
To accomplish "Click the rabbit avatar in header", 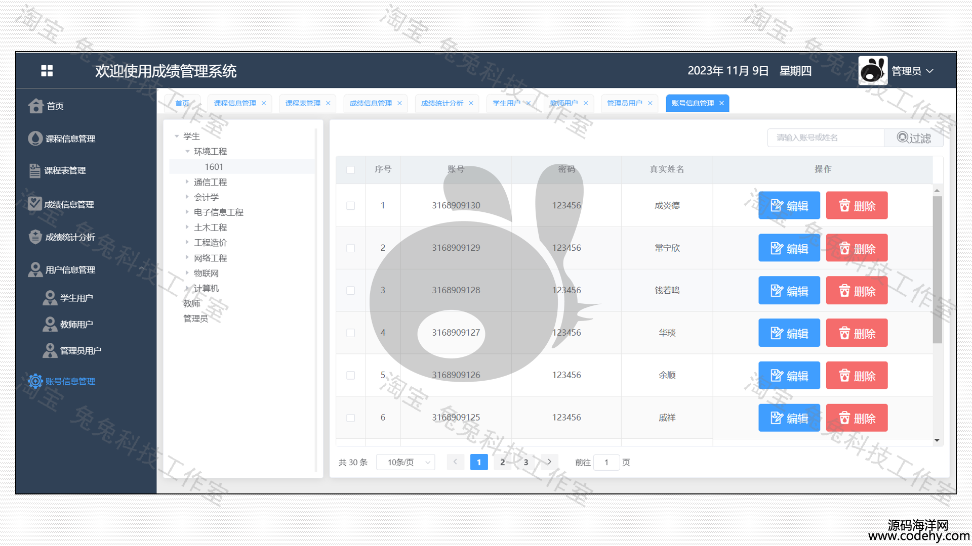I will [x=873, y=70].
